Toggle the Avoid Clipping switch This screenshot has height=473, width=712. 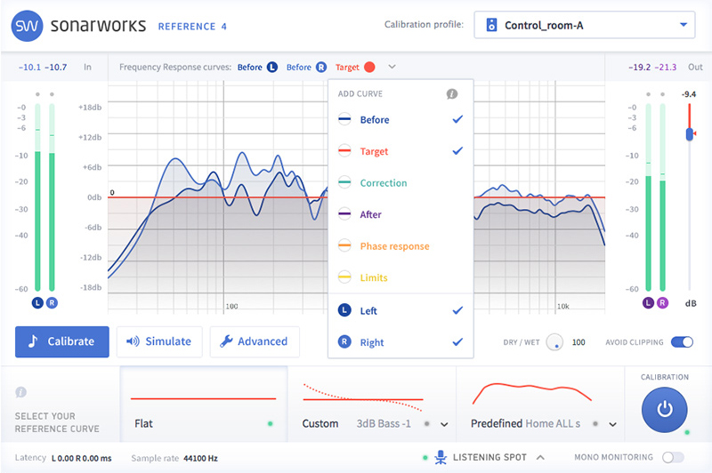tap(682, 342)
